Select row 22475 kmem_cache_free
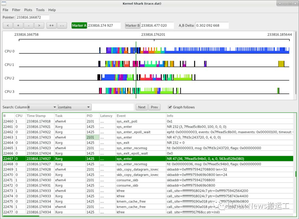299x219 pixels. point(148,201)
